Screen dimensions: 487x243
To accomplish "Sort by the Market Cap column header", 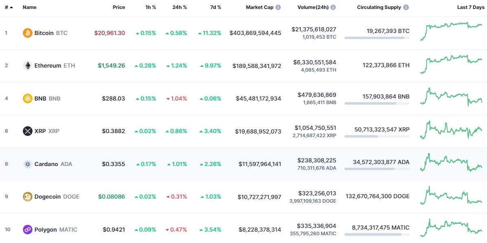I will coord(260,7).
